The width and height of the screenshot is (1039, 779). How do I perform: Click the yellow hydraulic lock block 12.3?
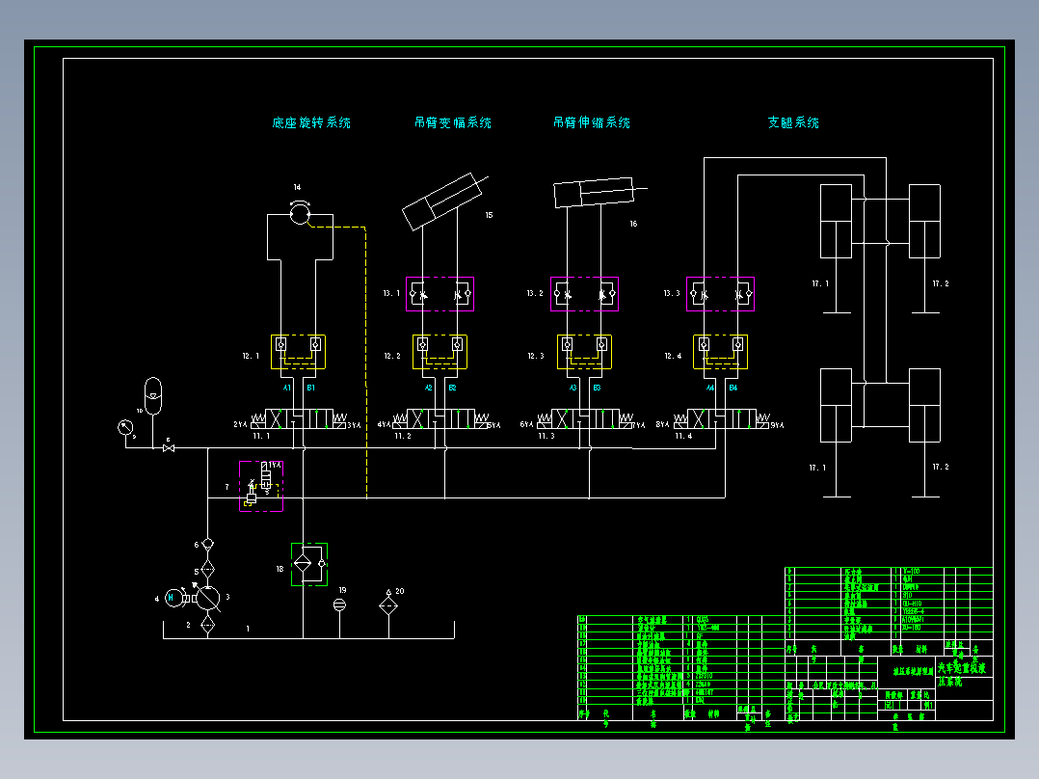pyautogui.click(x=584, y=352)
